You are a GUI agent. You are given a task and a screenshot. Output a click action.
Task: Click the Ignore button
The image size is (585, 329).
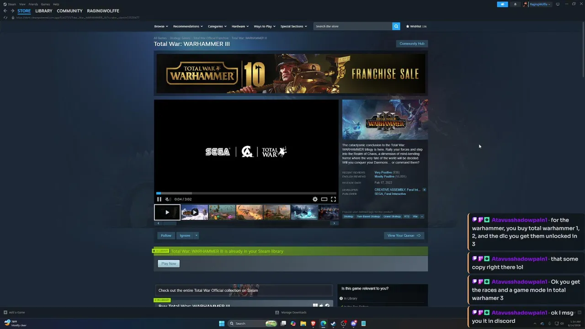pyautogui.click(x=185, y=235)
